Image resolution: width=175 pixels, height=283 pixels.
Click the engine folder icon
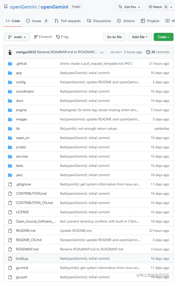coord(10,110)
